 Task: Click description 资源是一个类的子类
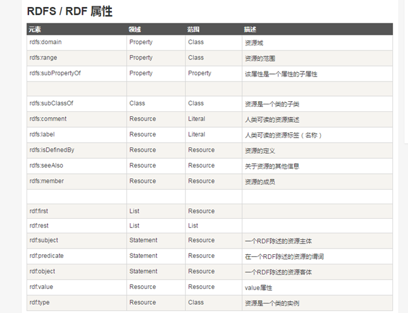click(272, 104)
